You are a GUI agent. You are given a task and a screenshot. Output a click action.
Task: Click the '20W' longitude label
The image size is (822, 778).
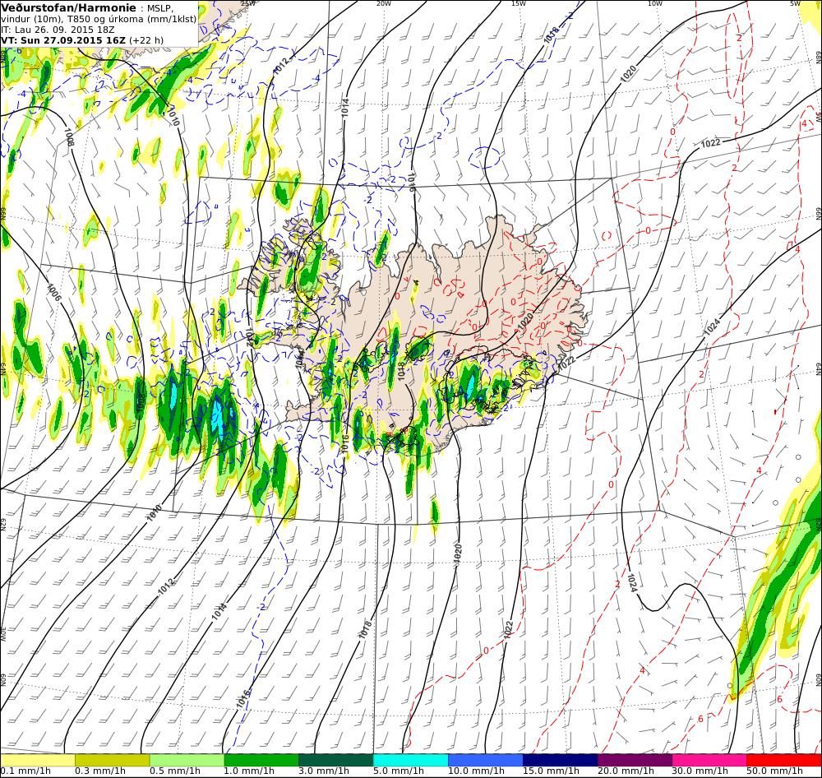pyautogui.click(x=384, y=3)
